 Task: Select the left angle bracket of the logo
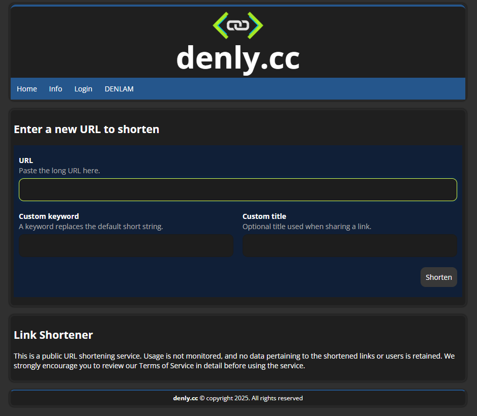tap(220, 24)
